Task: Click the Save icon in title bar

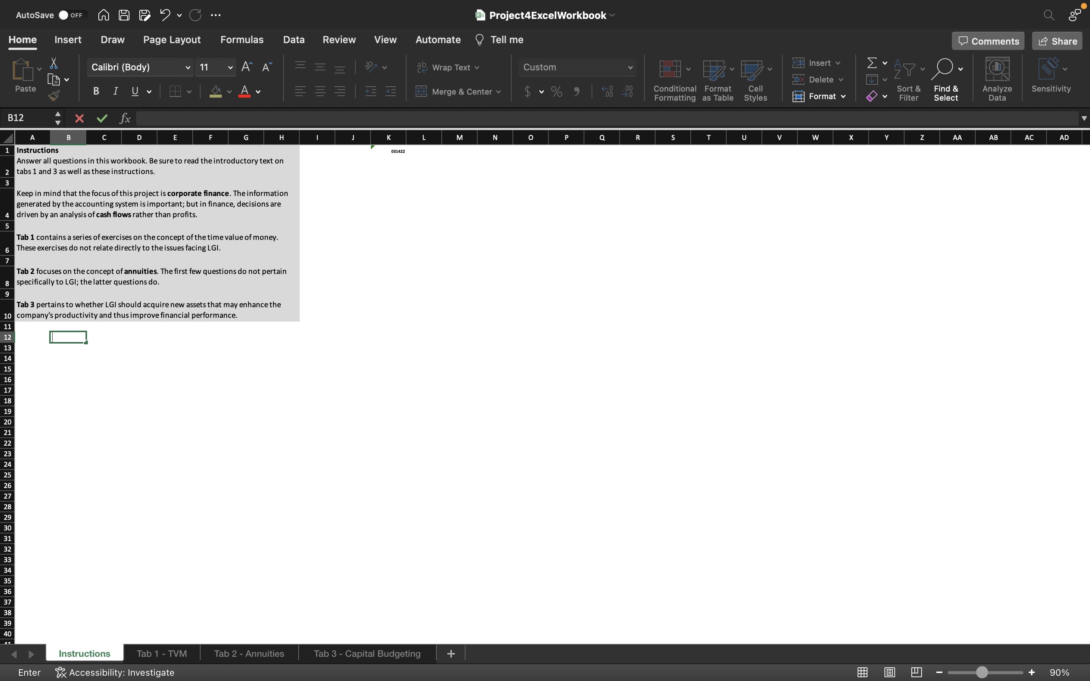Action: pyautogui.click(x=124, y=15)
